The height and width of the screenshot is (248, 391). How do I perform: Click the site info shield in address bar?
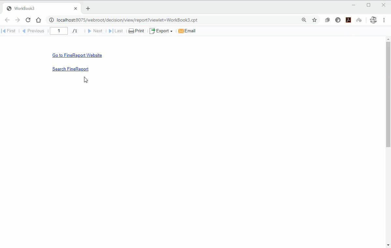[x=51, y=20]
